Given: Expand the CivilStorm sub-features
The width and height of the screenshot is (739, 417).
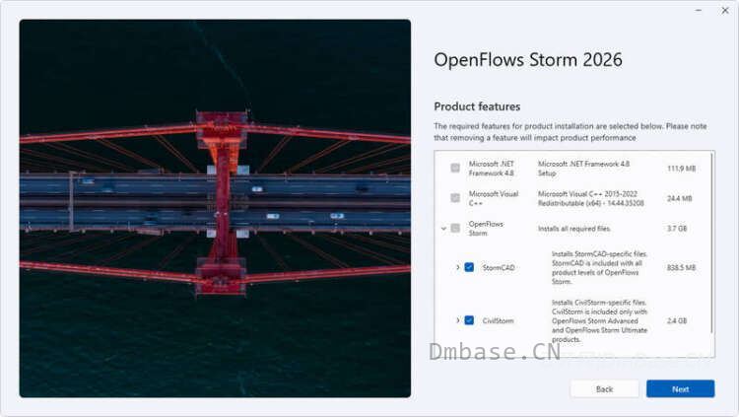Looking at the screenshot, I should (x=457, y=320).
